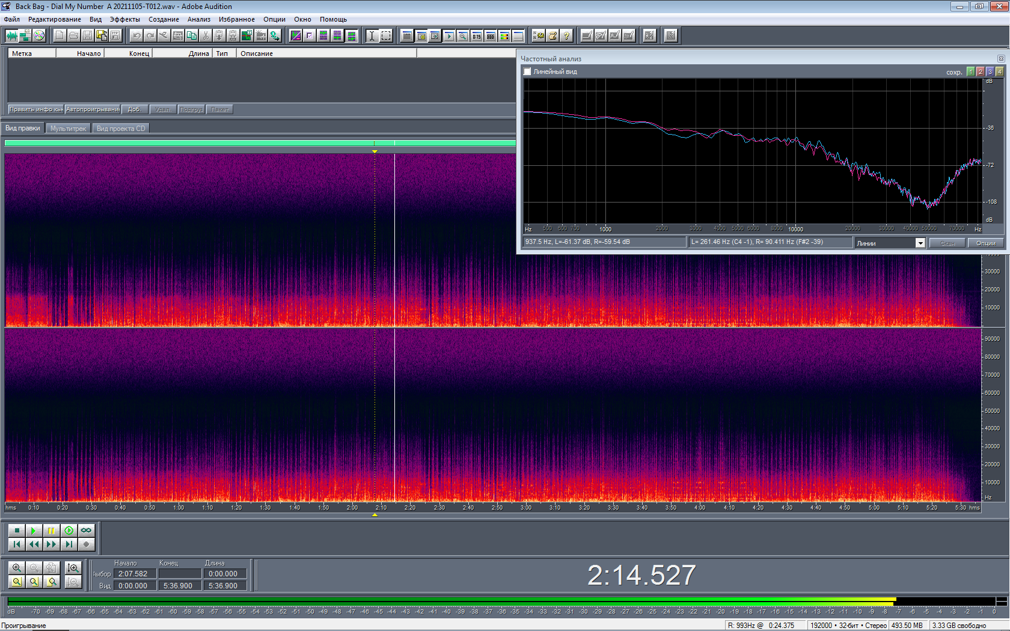Viewport: 1010px width, 631px height.
Task: Toggle looped playback with the infinity button
Action: (x=87, y=530)
